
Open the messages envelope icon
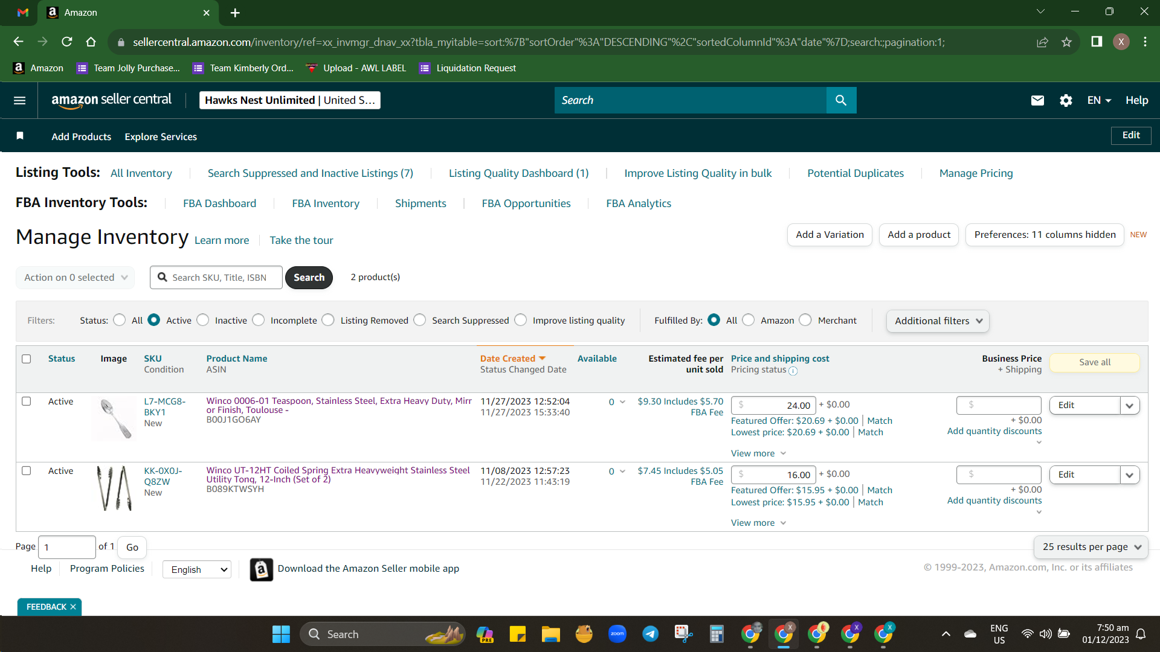pyautogui.click(x=1037, y=100)
